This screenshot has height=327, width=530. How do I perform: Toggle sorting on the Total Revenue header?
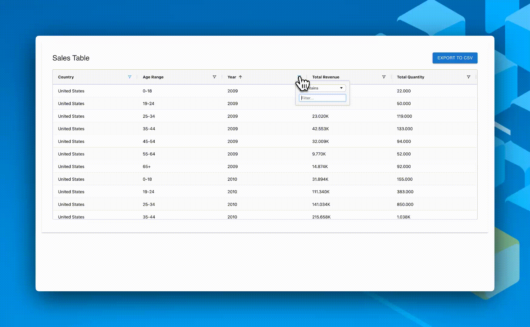326,77
